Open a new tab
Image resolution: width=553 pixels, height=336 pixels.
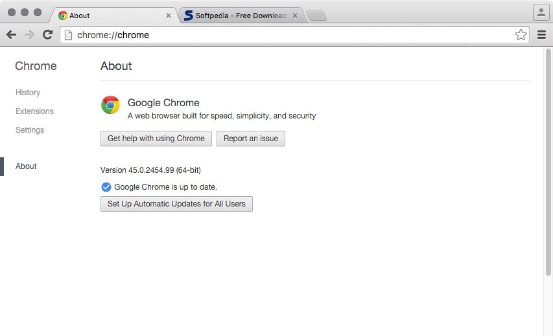click(x=316, y=16)
